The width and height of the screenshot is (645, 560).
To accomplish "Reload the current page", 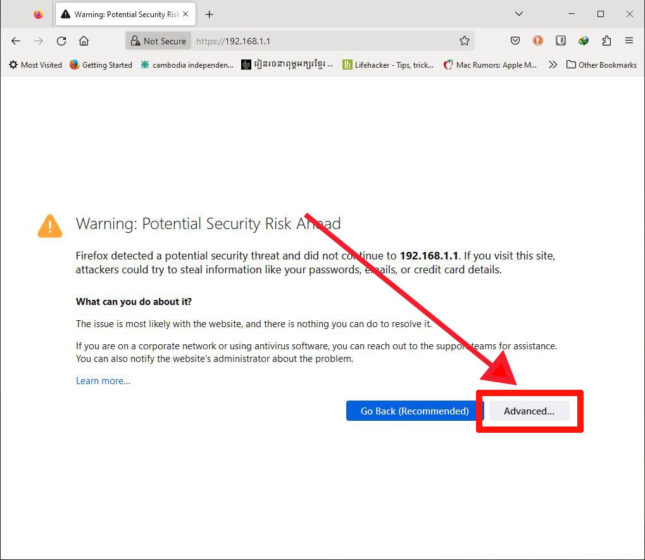I will [x=61, y=40].
